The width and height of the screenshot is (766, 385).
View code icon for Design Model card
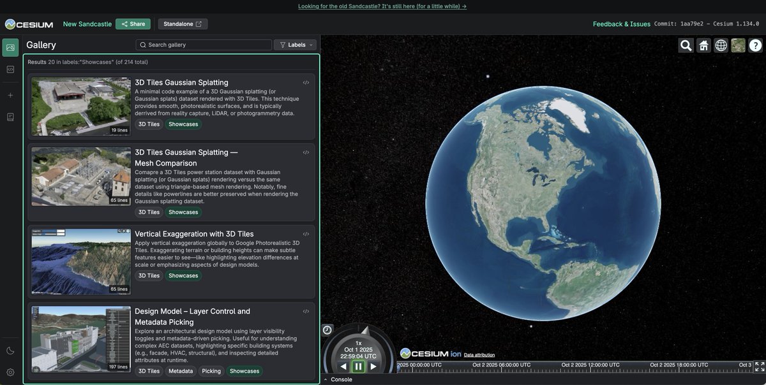coord(306,311)
